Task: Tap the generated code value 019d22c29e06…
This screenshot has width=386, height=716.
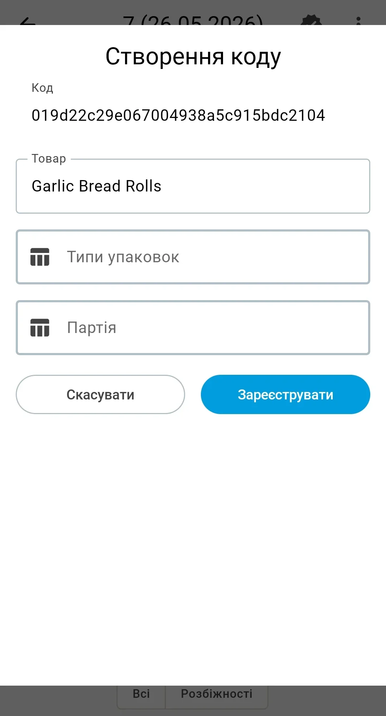Action: [178, 115]
